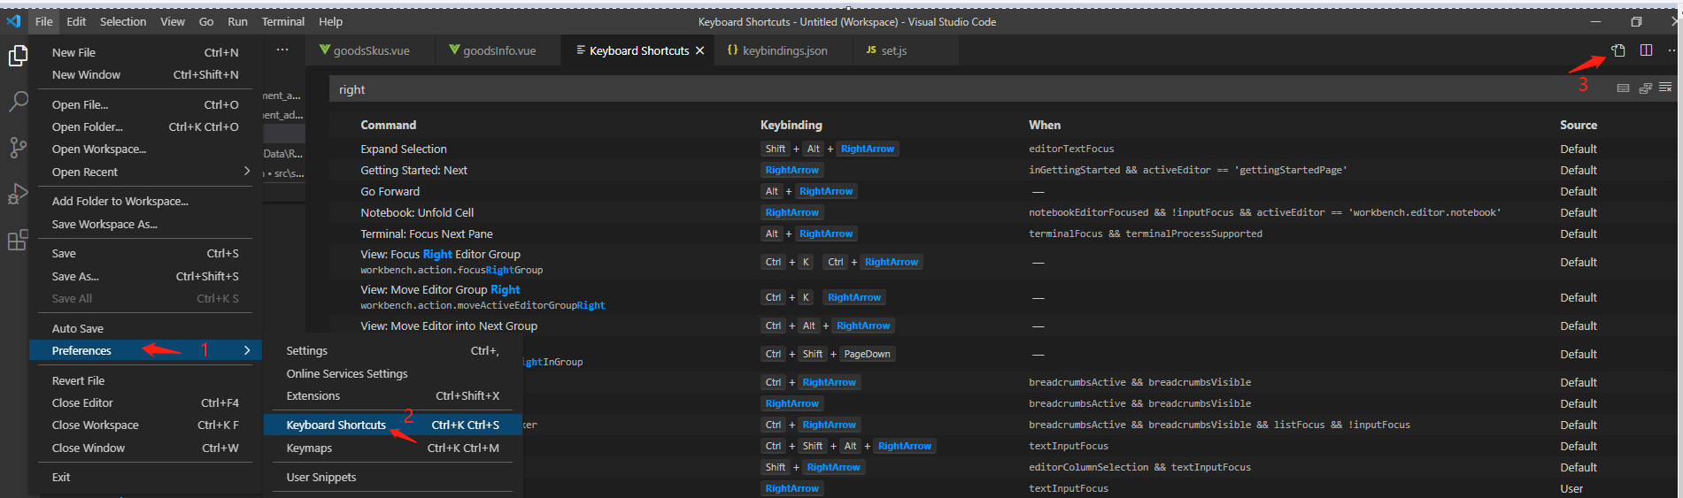The width and height of the screenshot is (1683, 498).
Task: Restore down the VS Code window
Action: pos(1636,21)
